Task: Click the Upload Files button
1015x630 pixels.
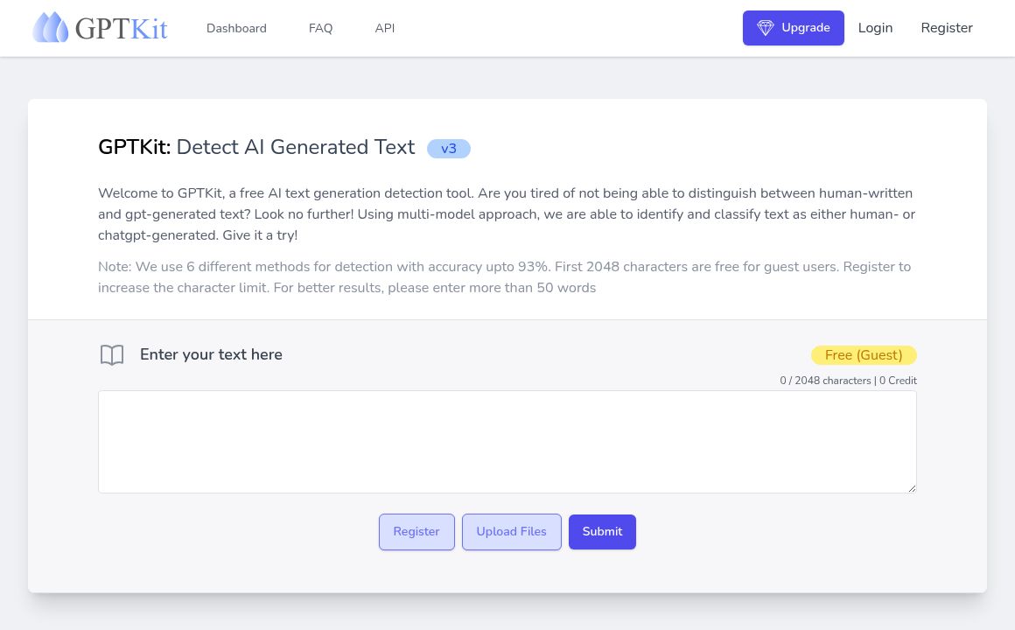Action: [x=511, y=531]
